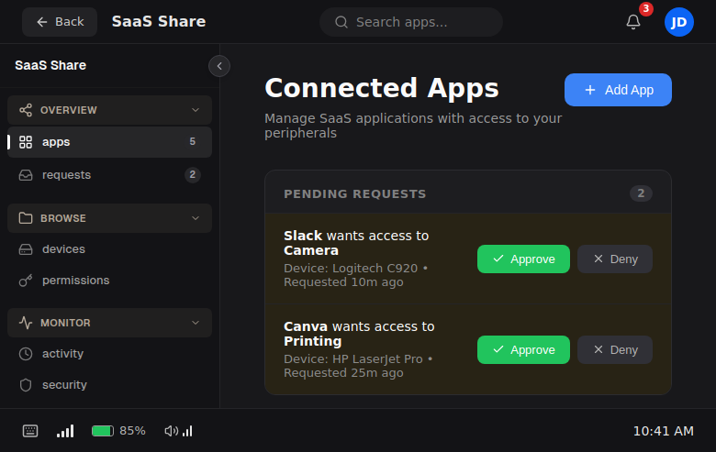Click the keyboard icon in the status bar

pyautogui.click(x=30, y=431)
